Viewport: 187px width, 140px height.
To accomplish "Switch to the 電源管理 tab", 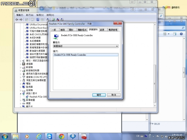I will (x=113, y=30).
